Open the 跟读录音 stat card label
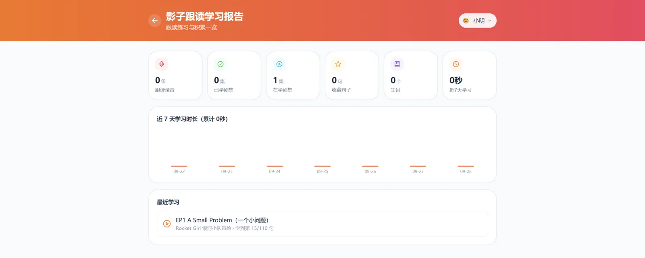 [165, 90]
